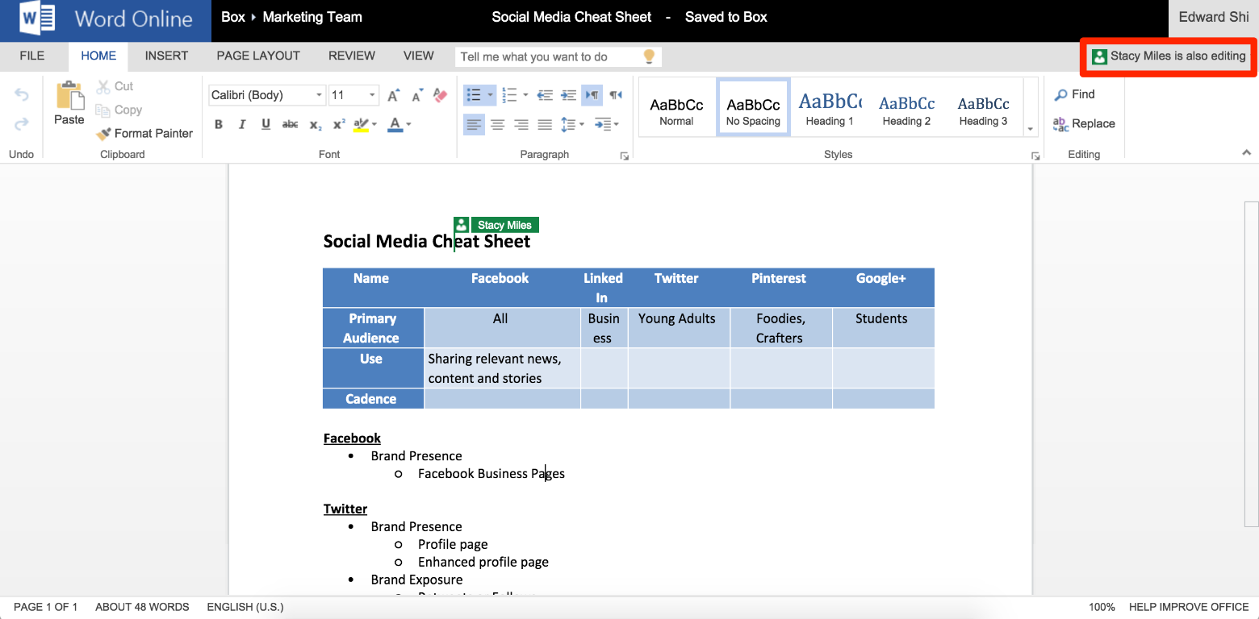Apply superscript formatting
The image size is (1259, 619).
(339, 124)
